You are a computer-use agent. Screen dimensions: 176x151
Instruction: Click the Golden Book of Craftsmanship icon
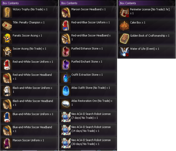tap(124, 39)
